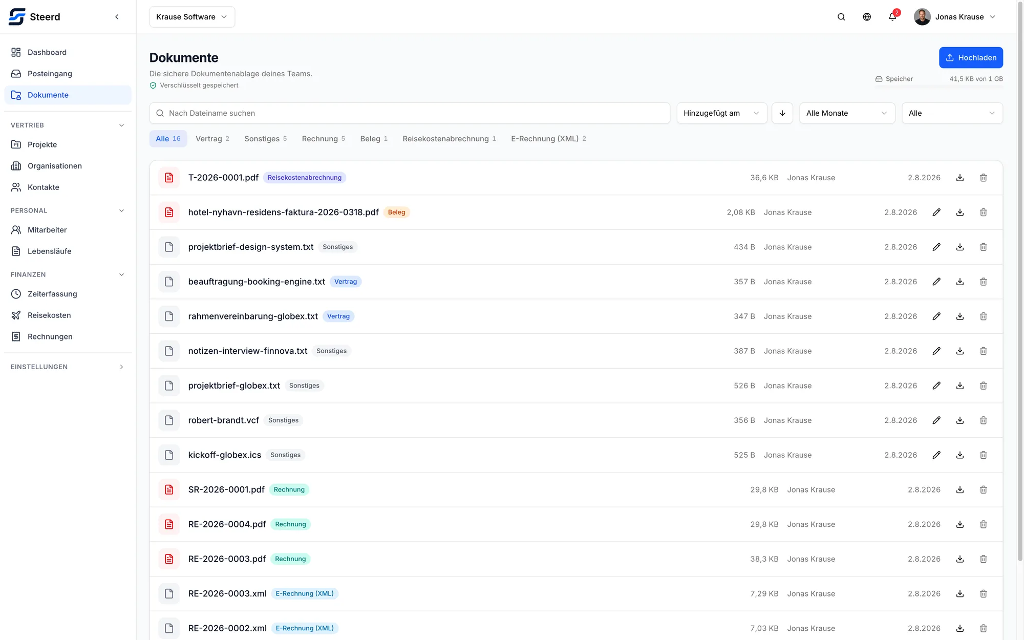Image resolution: width=1024 pixels, height=640 pixels.
Task: Go to Dashboard in sidebar
Action: [68, 52]
